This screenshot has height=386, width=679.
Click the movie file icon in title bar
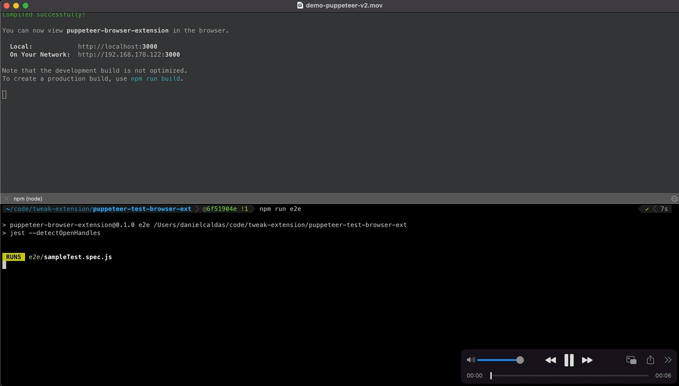point(300,5)
